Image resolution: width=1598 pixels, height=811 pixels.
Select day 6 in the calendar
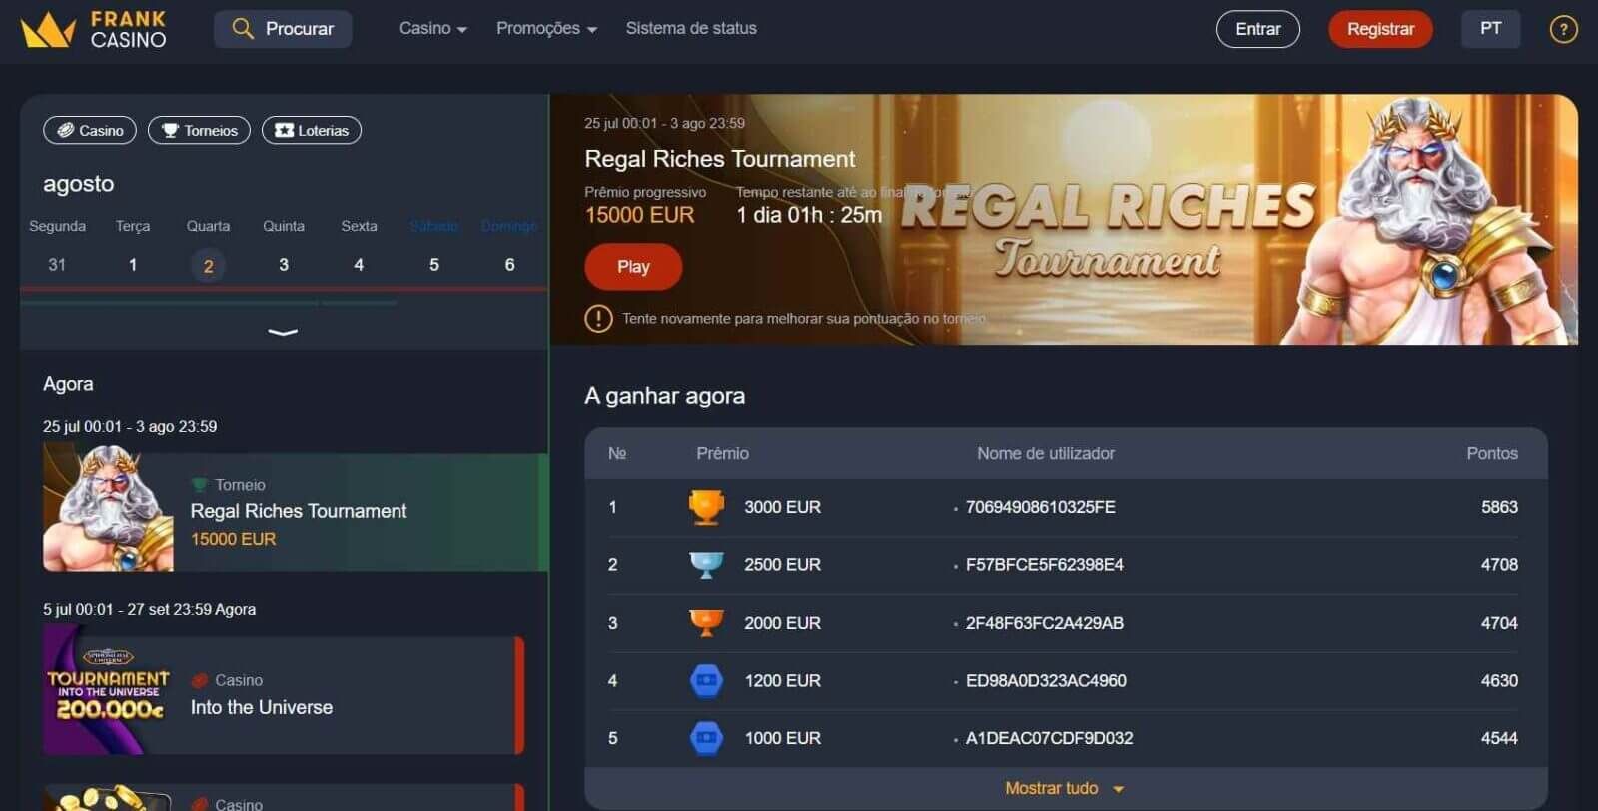tap(509, 265)
